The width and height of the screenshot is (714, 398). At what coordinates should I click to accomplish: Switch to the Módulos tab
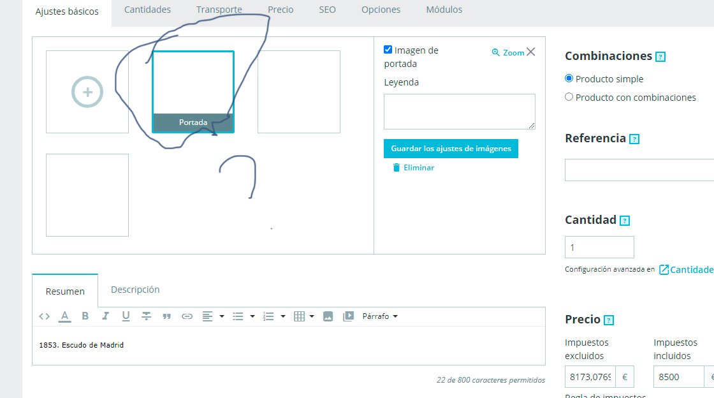(x=444, y=10)
